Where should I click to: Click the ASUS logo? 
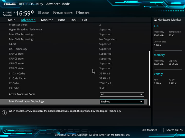click(x=10, y=4)
